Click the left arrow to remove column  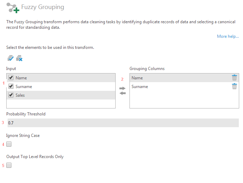tap(122, 93)
